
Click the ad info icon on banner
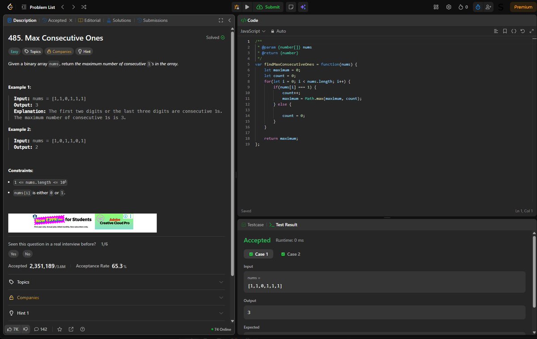(126, 216)
